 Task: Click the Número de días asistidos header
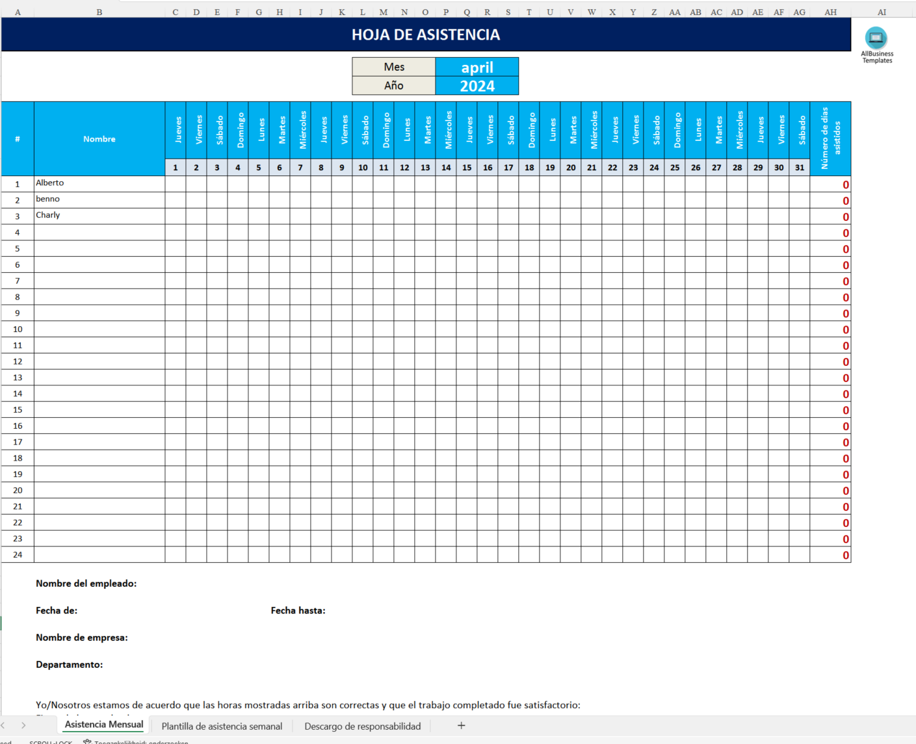click(830, 138)
